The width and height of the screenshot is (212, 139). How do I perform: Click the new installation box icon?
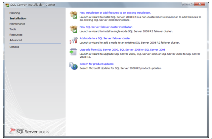(x=74, y=15)
